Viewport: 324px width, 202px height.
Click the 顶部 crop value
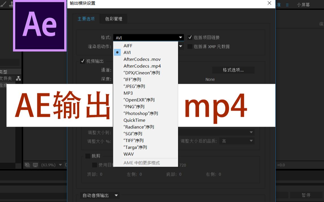101,174
